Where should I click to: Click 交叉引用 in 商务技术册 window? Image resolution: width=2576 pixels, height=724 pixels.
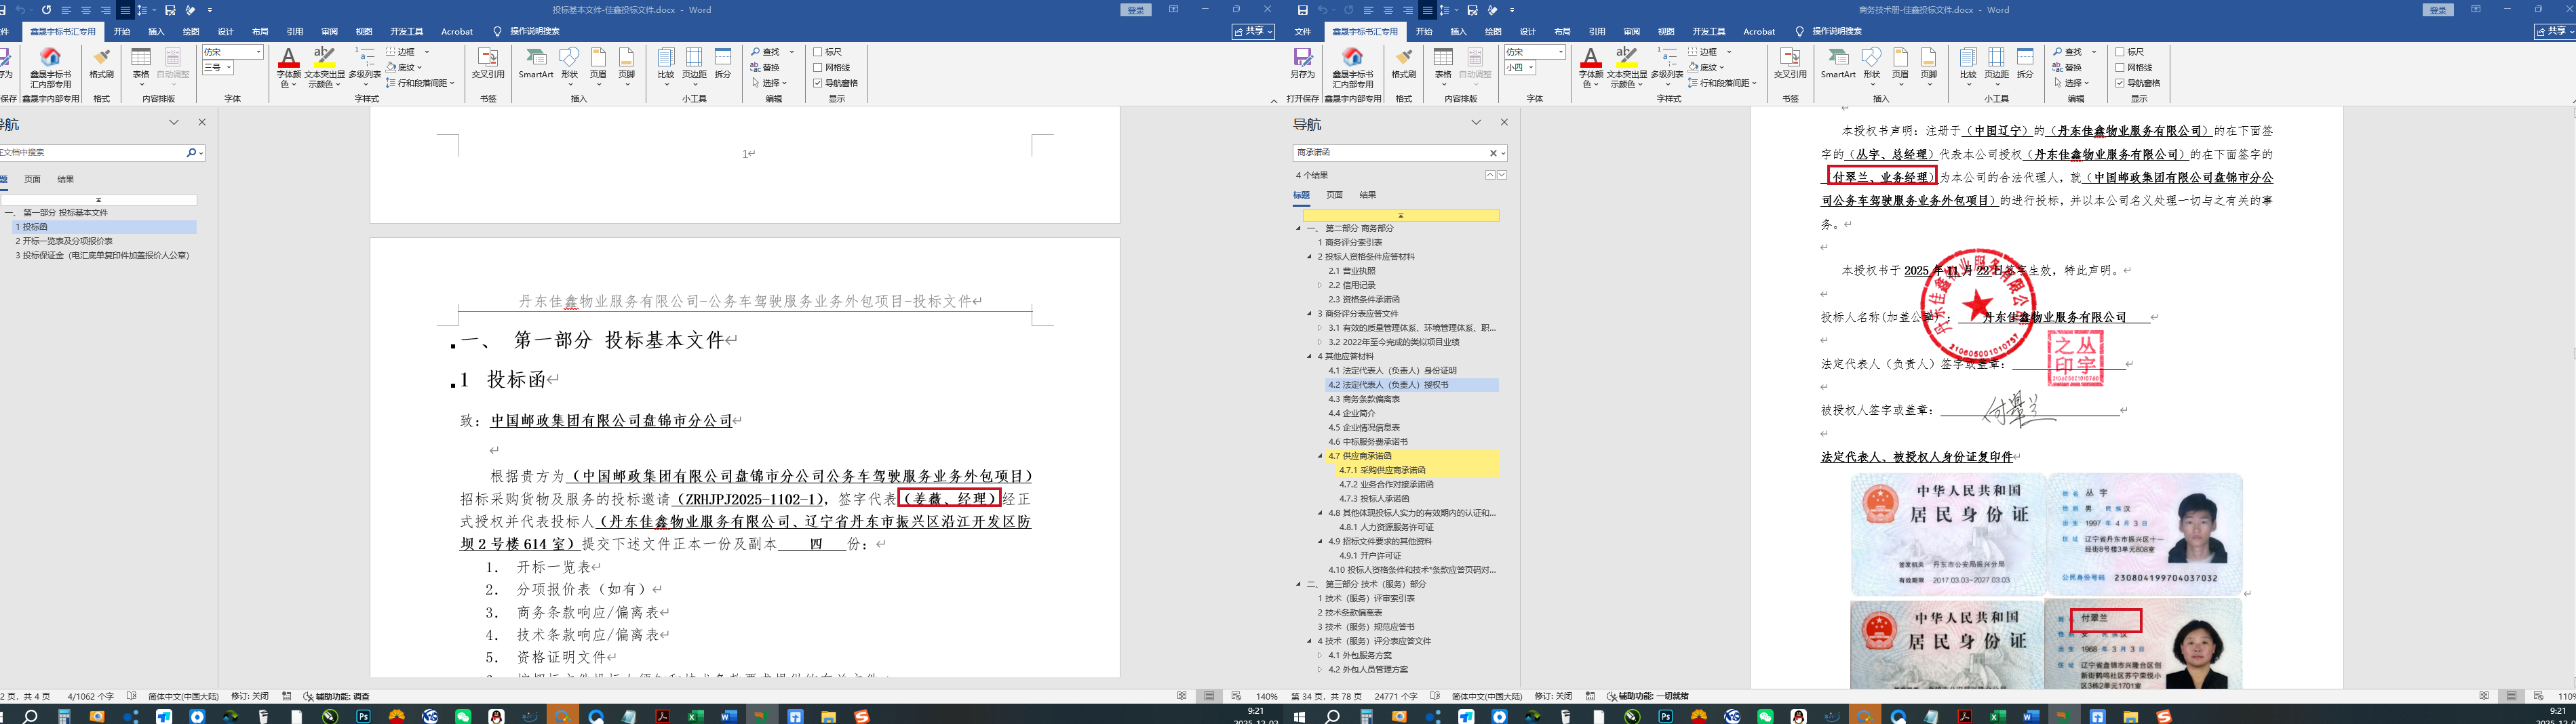[1790, 62]
